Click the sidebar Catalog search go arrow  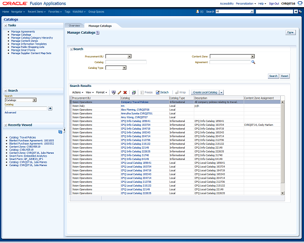point(50,108)
